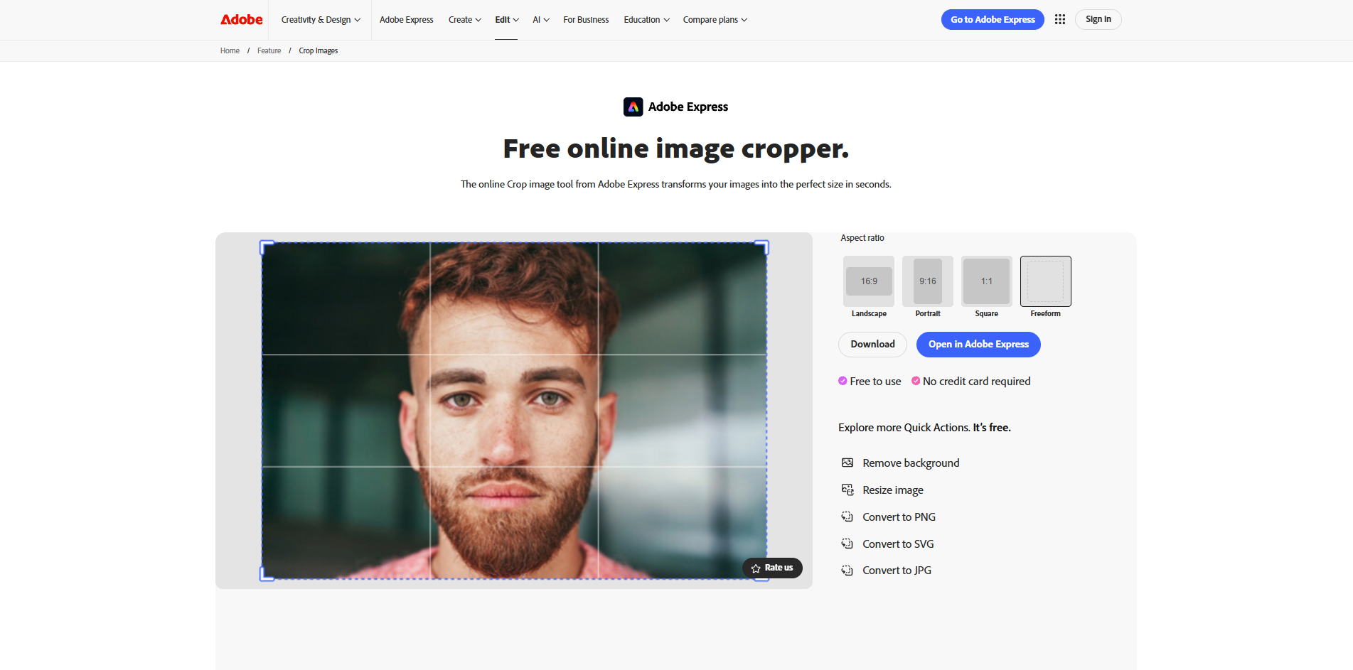Click the Sign in button
Viewport: 1353px width, 670px height.
(1098, 20)
